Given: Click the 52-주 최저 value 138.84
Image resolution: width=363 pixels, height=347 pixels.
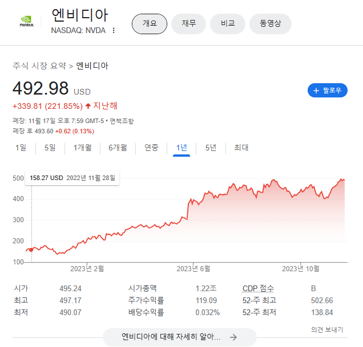Looking at the screenshot, I should [322, 313].
